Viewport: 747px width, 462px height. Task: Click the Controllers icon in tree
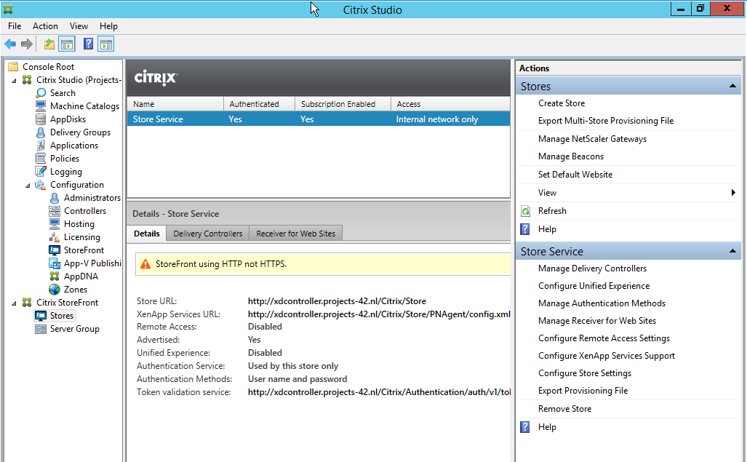point(55,210)
